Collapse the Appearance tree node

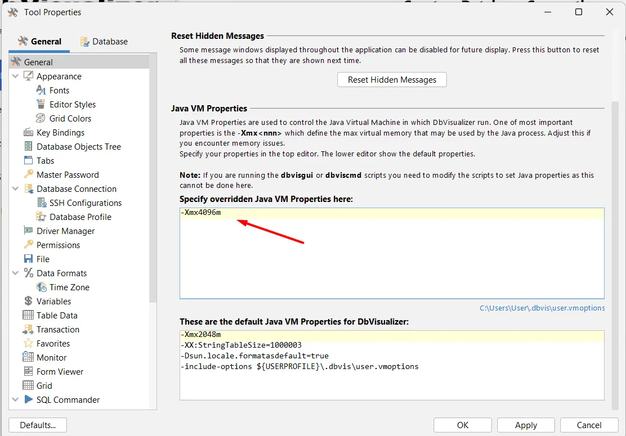pos(15,76)
